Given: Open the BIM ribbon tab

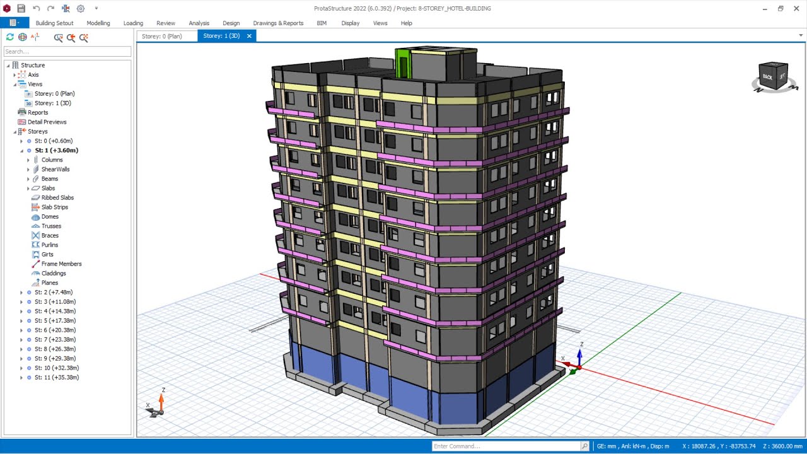Looking at the screenshot, I should [x=322, y=23].
